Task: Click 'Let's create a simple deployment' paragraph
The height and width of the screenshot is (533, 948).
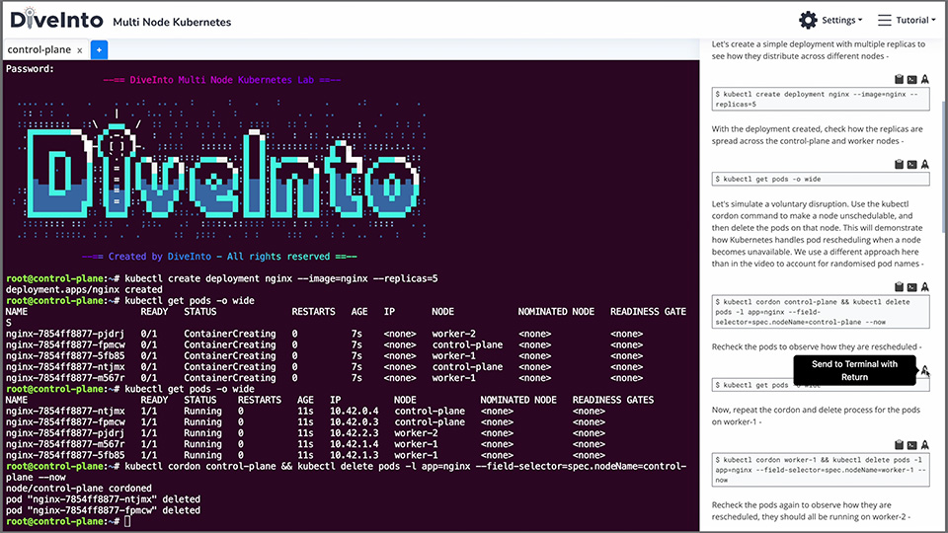Action: 818,49
